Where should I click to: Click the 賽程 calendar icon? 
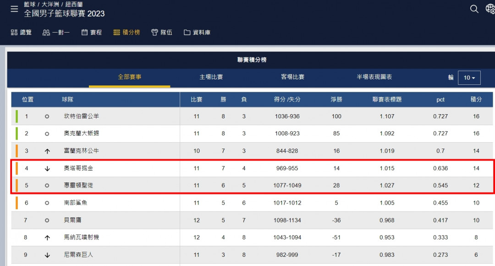[x=84, y=32]
